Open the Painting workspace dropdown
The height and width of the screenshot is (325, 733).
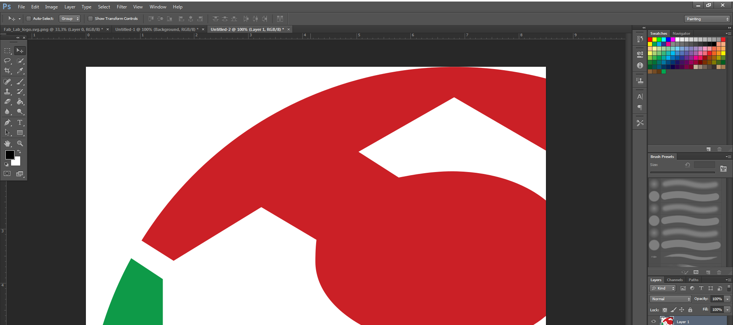[707, 19]
